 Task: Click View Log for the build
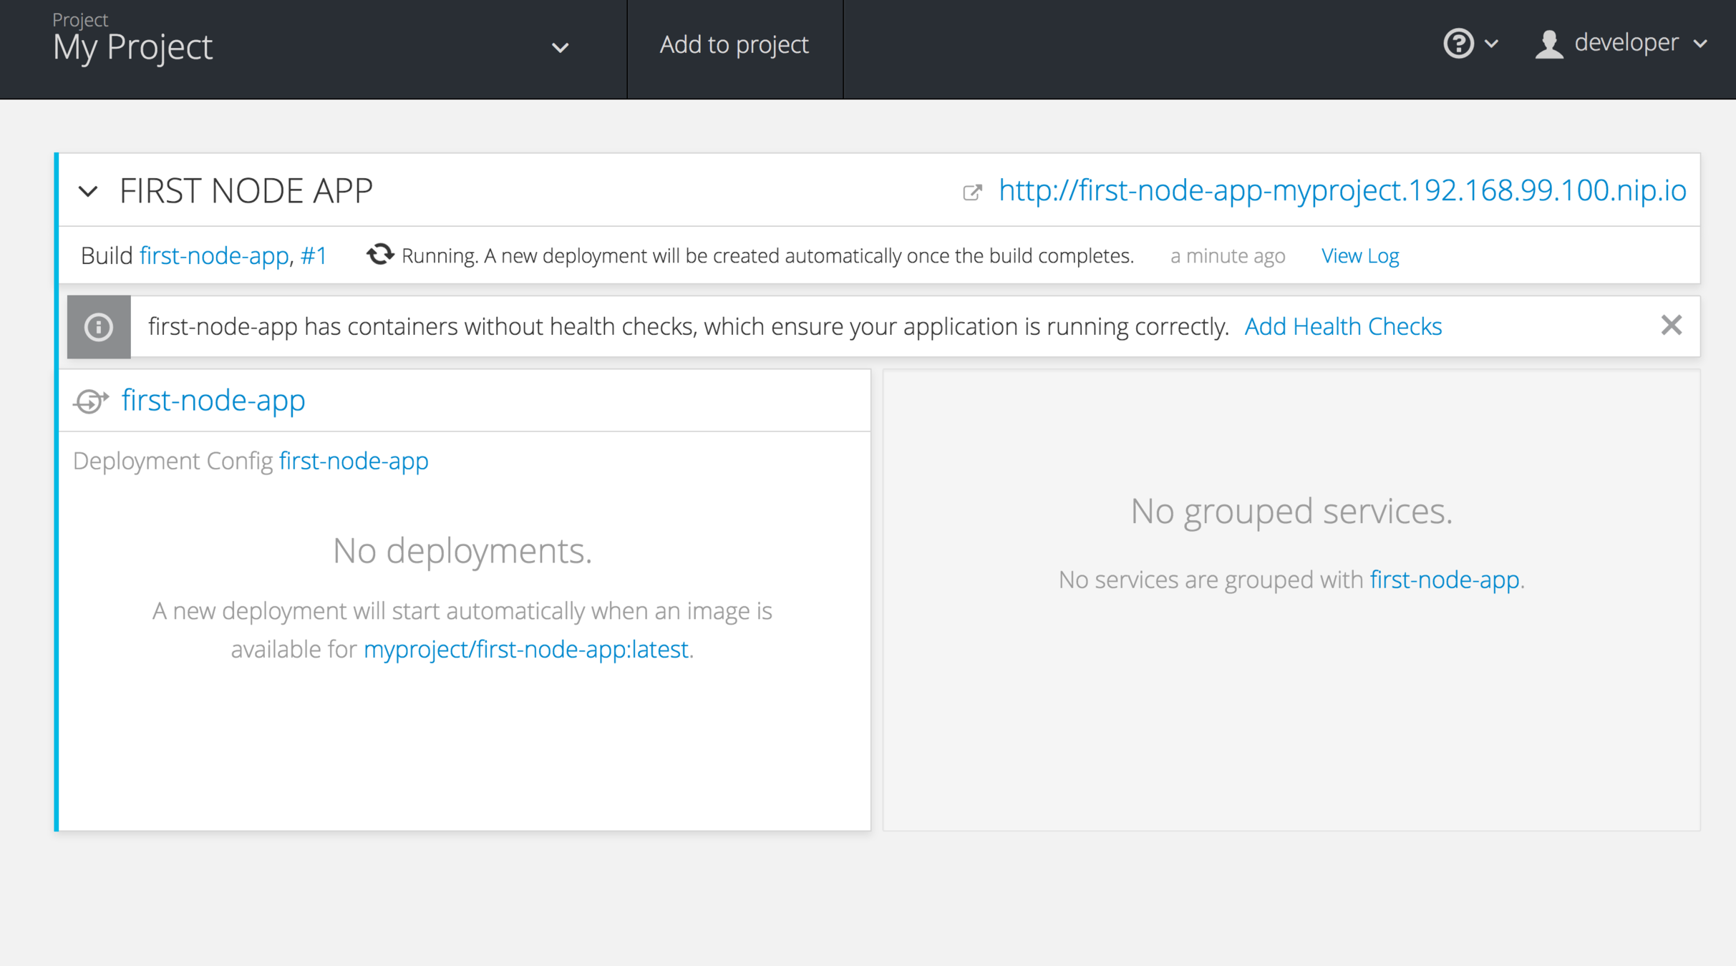coord(1359,255)
